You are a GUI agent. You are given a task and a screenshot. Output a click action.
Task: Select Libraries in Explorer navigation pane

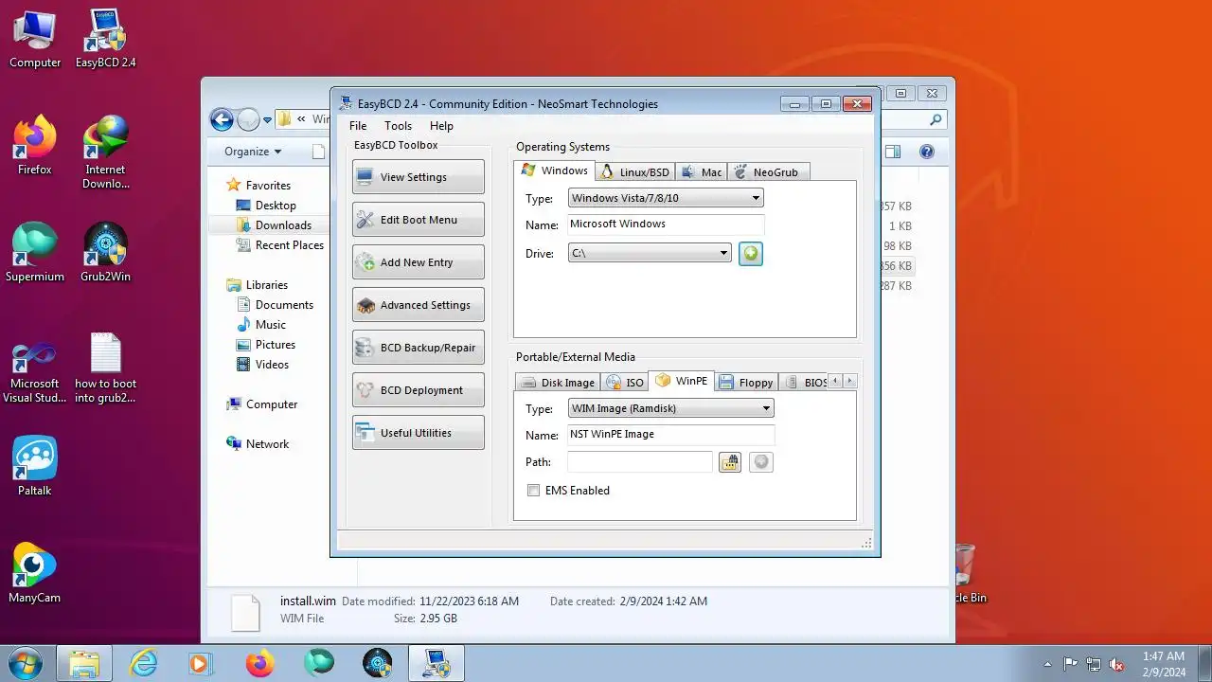point(267,285)
